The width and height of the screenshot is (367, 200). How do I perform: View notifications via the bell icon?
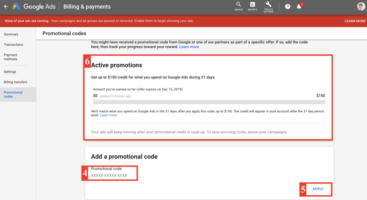click(x=300, y=6)
